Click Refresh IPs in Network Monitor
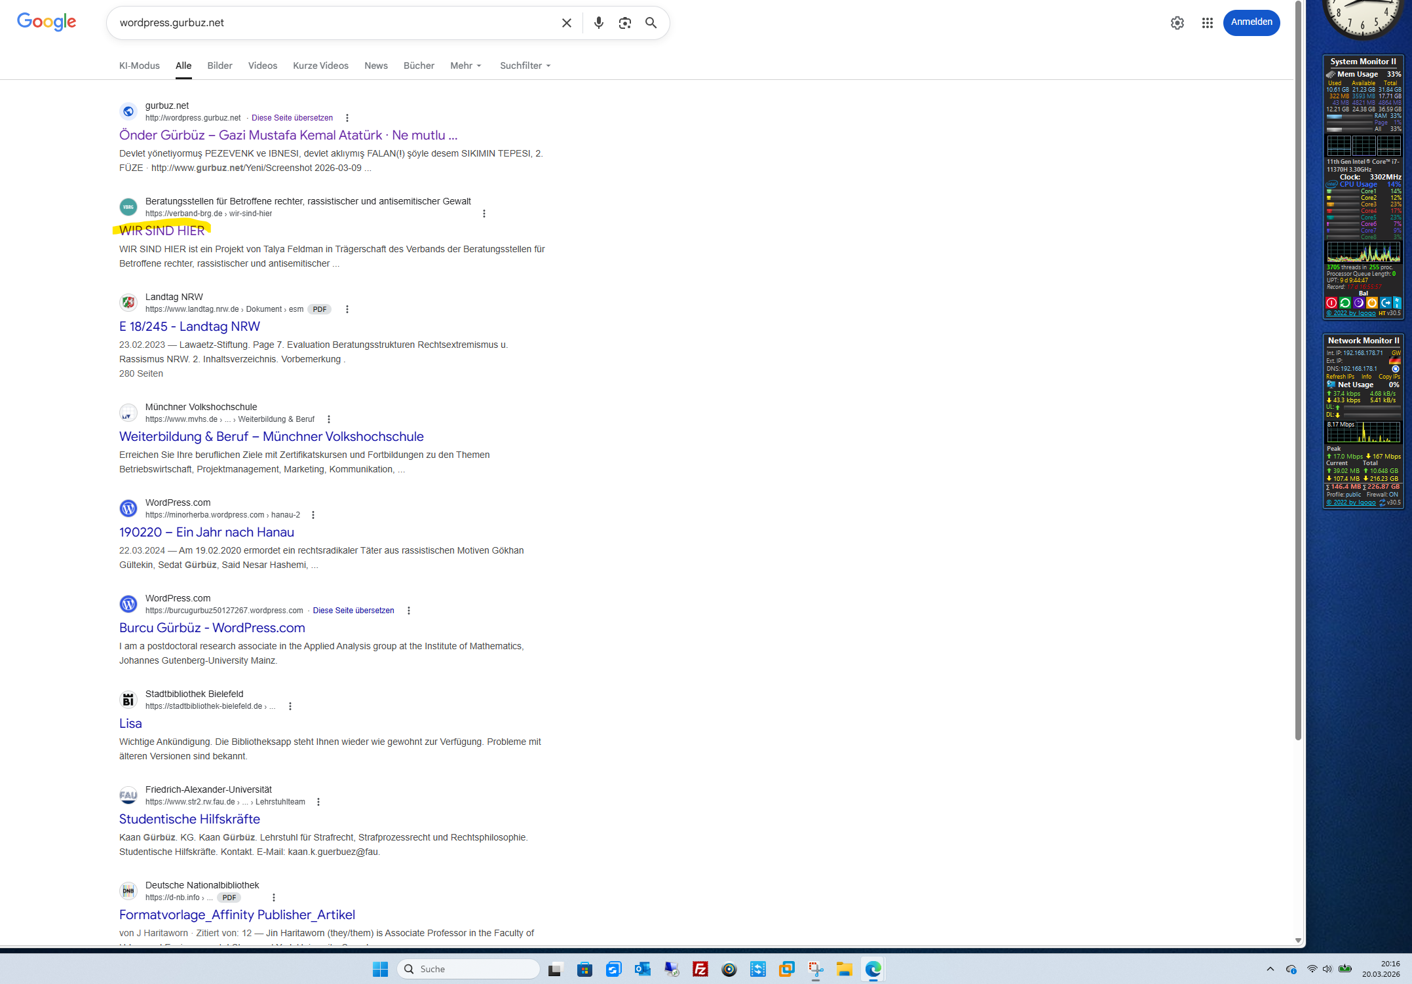Viewport: 1412px width, 984px height. pos(1340,377)
